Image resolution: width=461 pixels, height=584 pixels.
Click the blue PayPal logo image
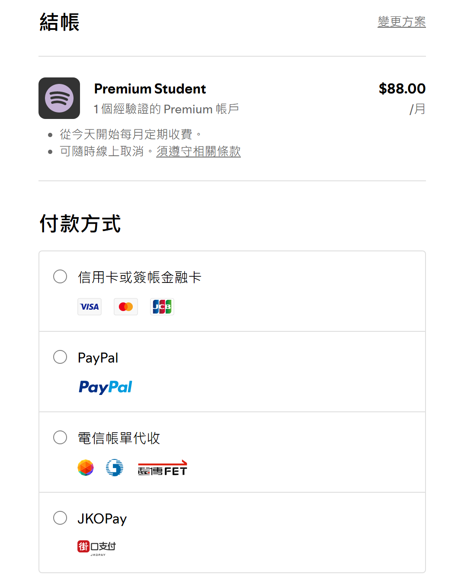(106, 387)
